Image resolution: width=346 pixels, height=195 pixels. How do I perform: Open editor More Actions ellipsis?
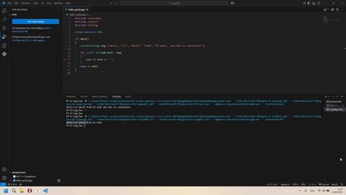click(342, 10)
